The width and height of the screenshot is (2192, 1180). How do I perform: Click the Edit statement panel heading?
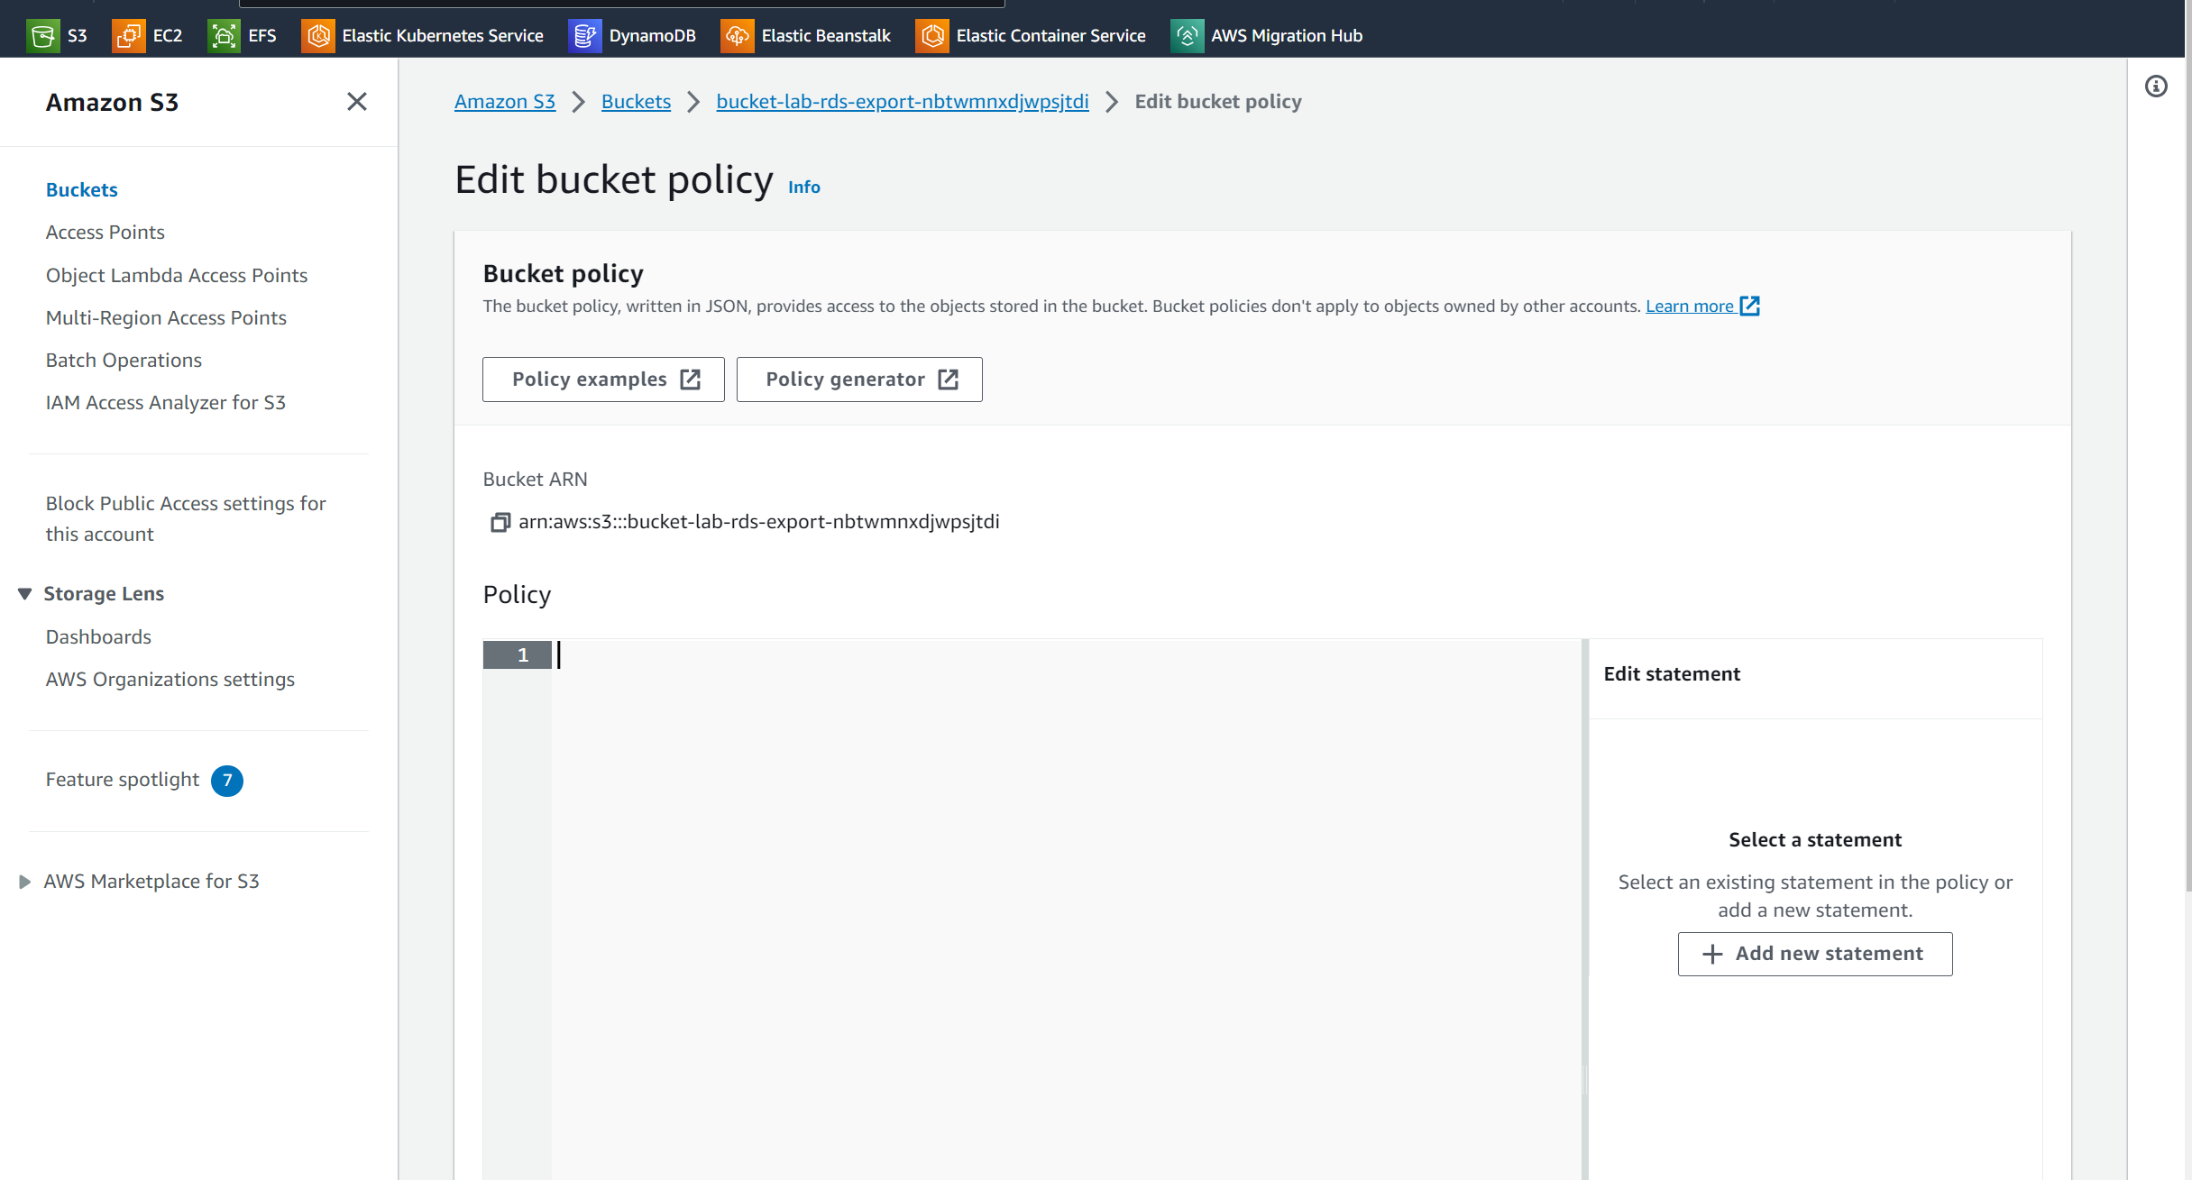pos(1672,674)
